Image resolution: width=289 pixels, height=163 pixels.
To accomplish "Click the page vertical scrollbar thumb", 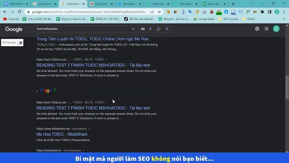I will (287, 87).
